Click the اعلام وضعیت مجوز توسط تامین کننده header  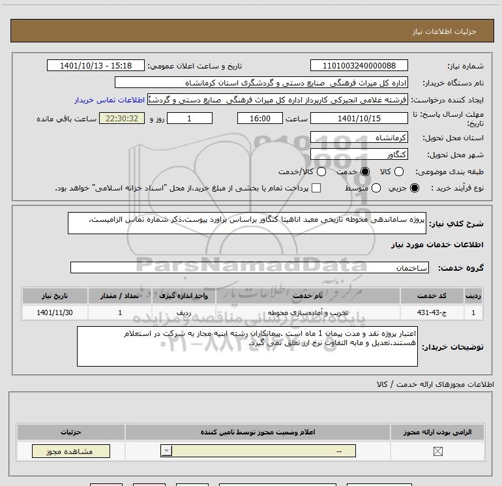coord(258,432)
